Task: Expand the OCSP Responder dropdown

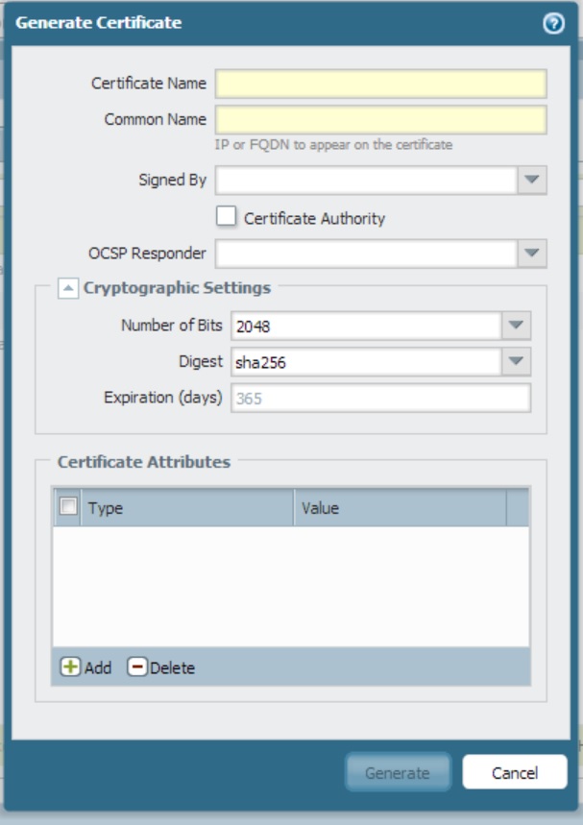Action: tap(532, 254)
